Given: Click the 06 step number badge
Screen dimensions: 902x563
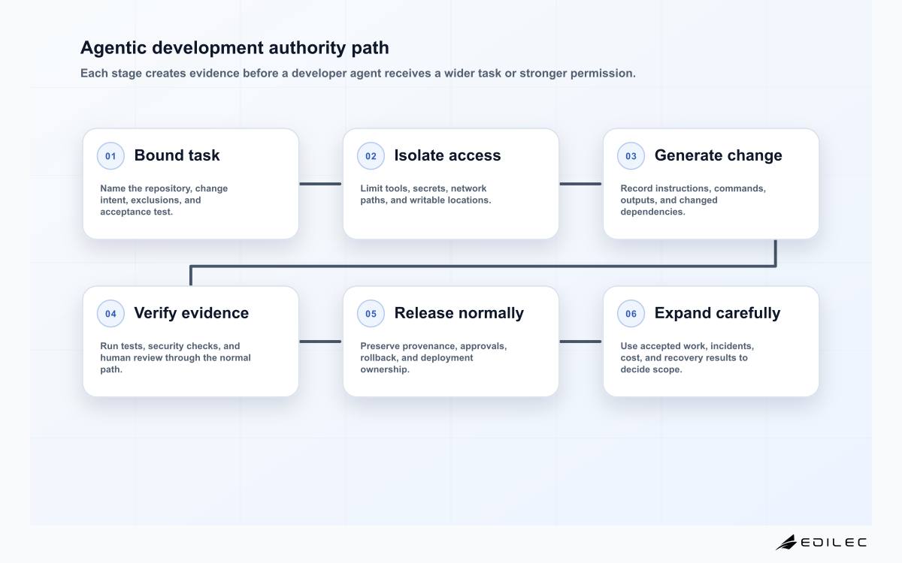Looking at the screenshot, I should pos(631,314).
